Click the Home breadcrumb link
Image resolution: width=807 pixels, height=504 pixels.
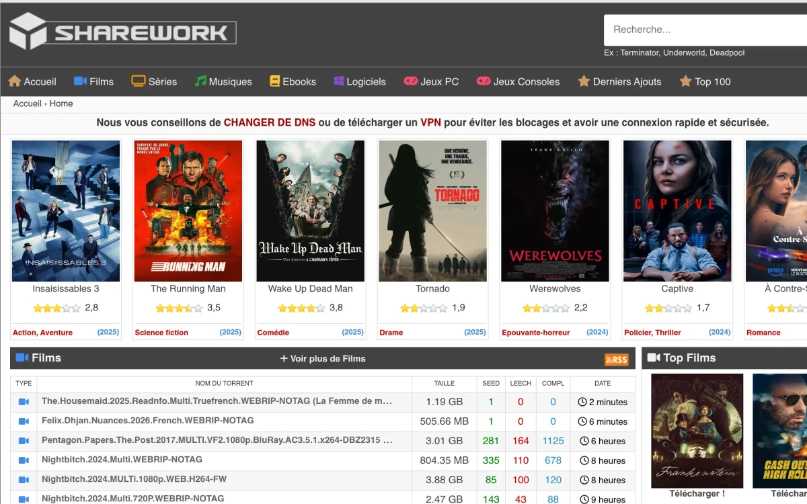coord(61,103)
